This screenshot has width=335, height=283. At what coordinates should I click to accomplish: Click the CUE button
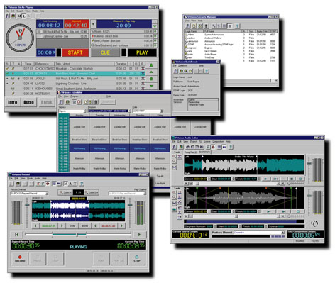click(x=105, y=52)
